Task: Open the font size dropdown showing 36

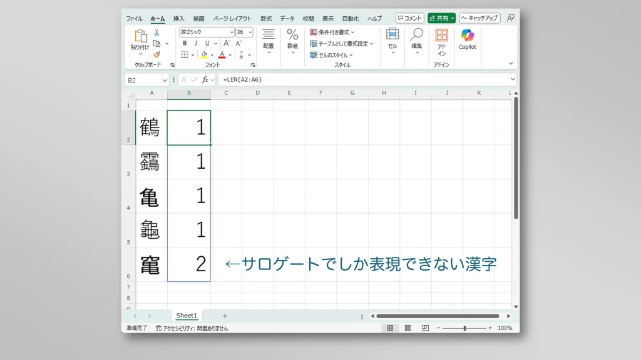Action: pyautogui.click(x=250, y=32)
